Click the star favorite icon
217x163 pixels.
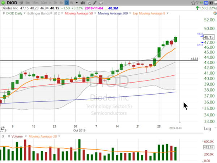click(193, 3)
